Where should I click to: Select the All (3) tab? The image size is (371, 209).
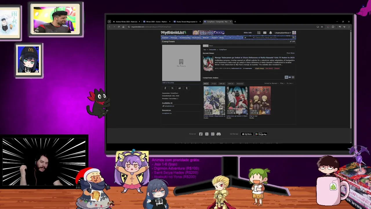[206, 84]
